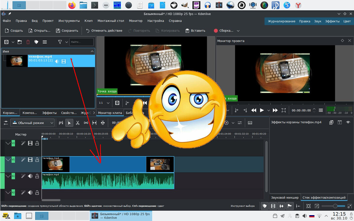The height and width of the screenshot is (221, 354).
Task: Open project monitor hamburger menu
Action: [321, 110]
